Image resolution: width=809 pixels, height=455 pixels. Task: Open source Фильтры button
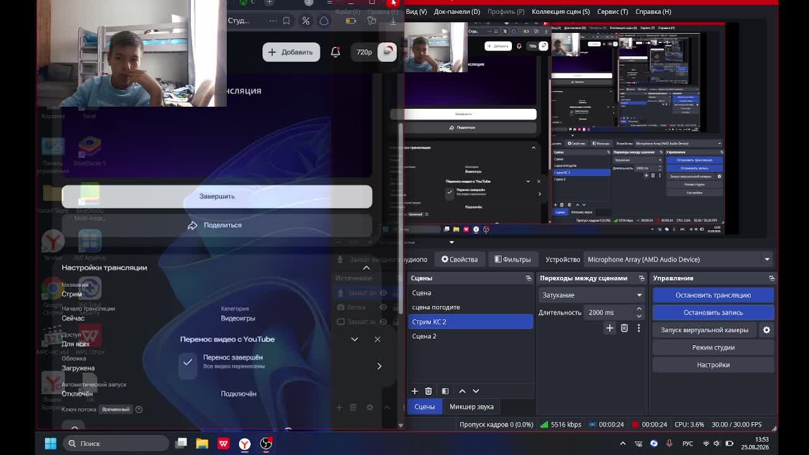coord(513,259)
